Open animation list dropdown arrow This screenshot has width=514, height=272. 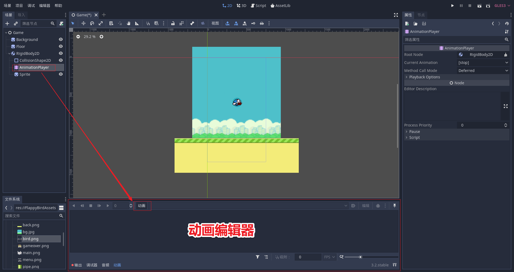point(346,206)
